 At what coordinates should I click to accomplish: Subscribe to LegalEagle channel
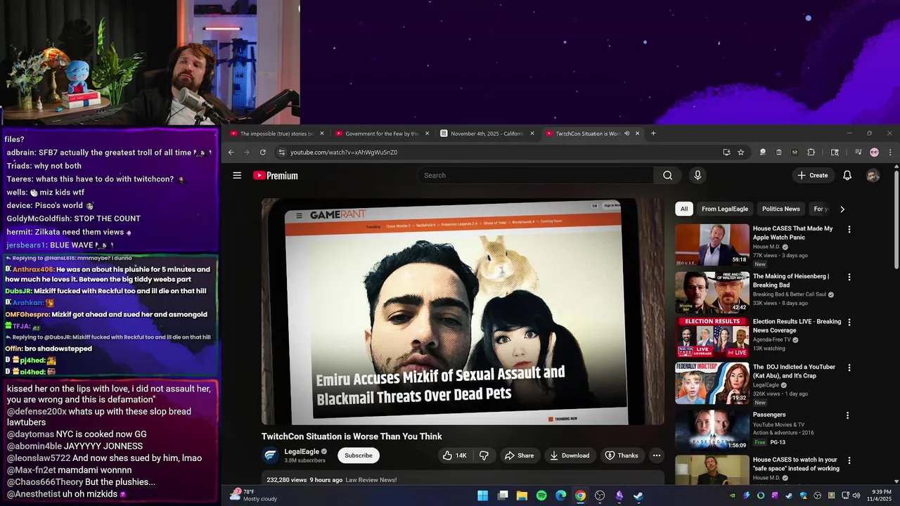click(359, 455)
